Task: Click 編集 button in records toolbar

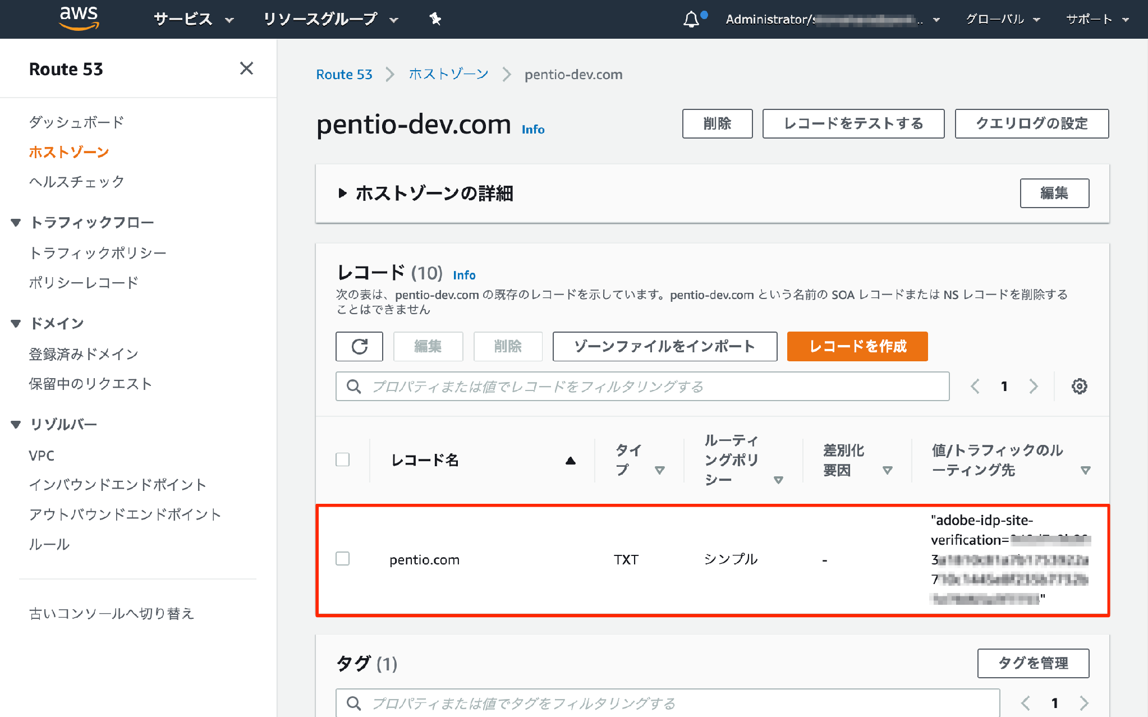Action: [x=428, y=346]
